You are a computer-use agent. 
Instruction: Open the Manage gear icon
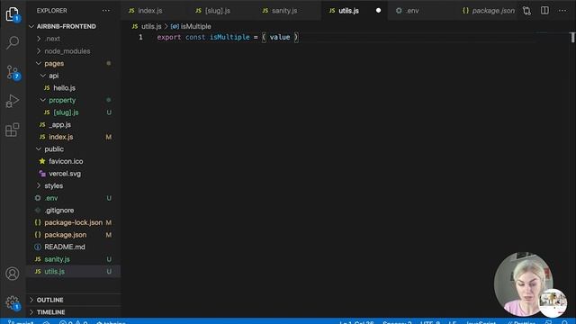[12, 302]
